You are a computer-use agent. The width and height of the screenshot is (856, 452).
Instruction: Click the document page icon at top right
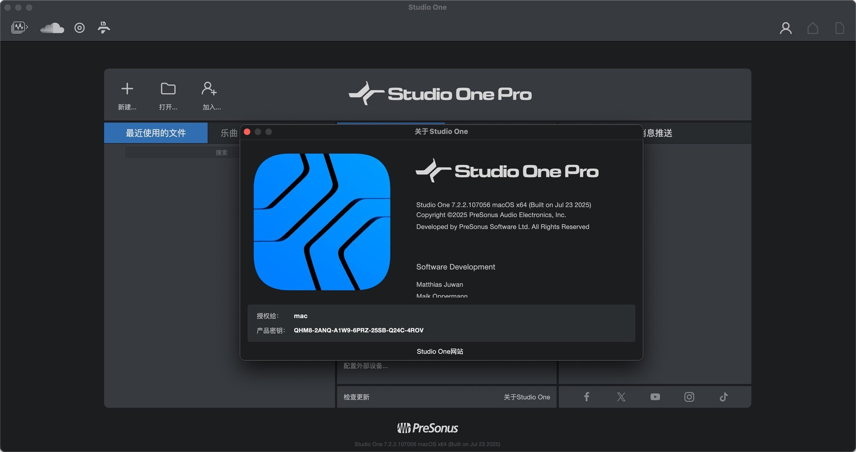(840, 28)
